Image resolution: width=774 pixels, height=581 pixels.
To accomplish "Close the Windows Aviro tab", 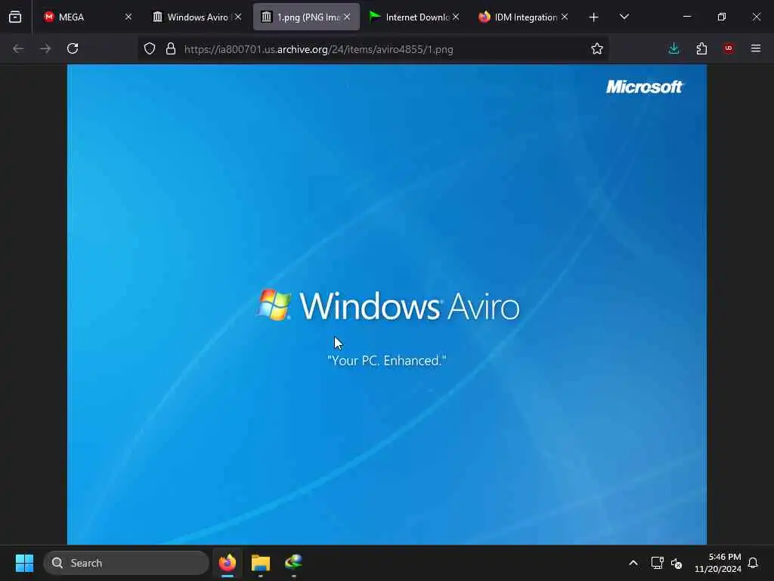I will (x=238, y=17).
